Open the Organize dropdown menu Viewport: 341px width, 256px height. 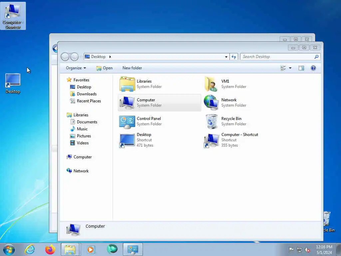click(x=76, y=68)
